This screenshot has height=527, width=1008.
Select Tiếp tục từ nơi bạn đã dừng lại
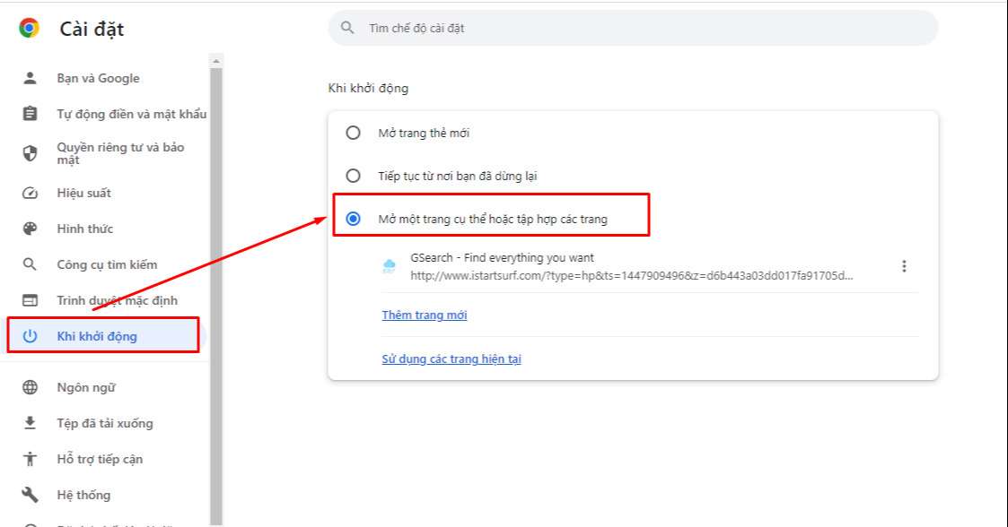click(353, 176)
